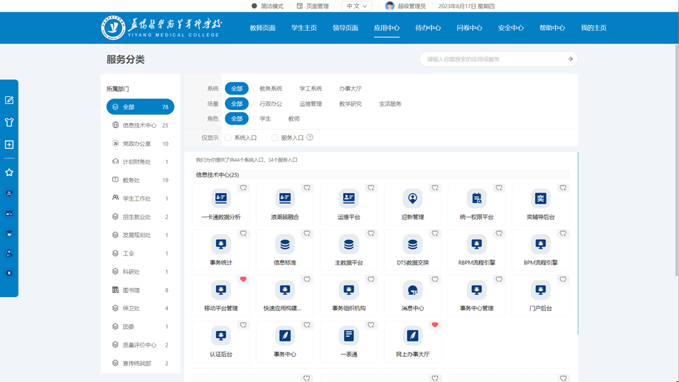Select 党政办公室 department in sidebar
Image resolution: width=679 pixels, height=382 pixels.
click(x=140, y=143)
